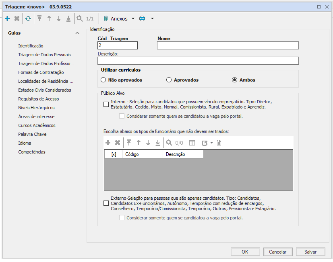The width and height of the screenshot is (333, 262).
Task: Click the document icon in grid toolbar
Action: point(219,143)
